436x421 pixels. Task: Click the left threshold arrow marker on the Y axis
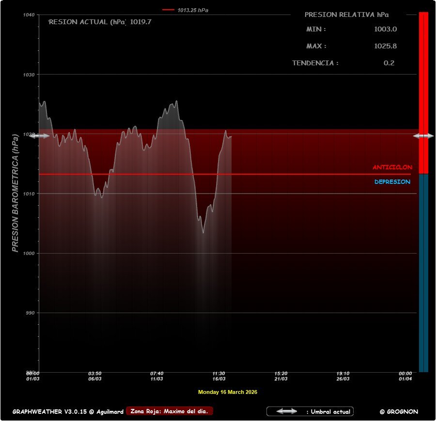pyautogui.click(x=40, y=136)
